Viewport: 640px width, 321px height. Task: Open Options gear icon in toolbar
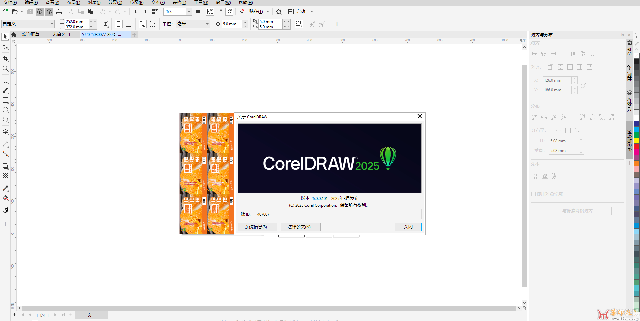[279, 12]
